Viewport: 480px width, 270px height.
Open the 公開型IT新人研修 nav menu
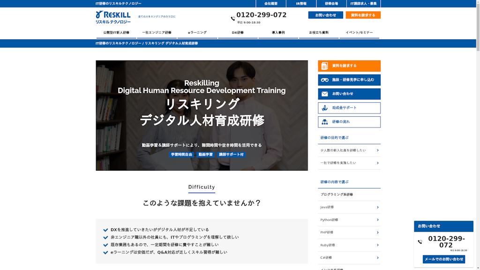click(116, 33)
